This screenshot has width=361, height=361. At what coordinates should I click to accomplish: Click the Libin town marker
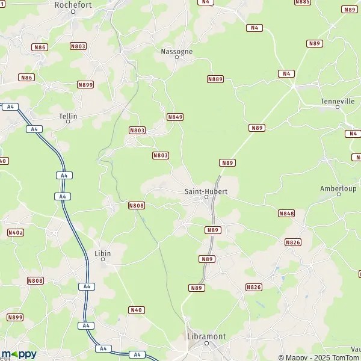[103, 259]
